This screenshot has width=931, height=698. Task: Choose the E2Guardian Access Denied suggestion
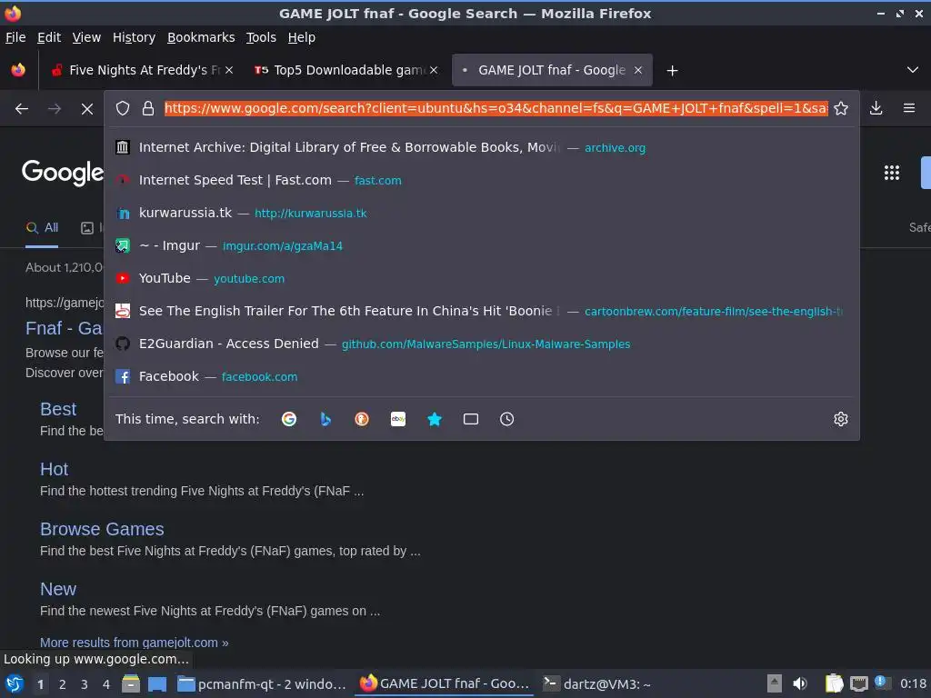coord(482,344)
